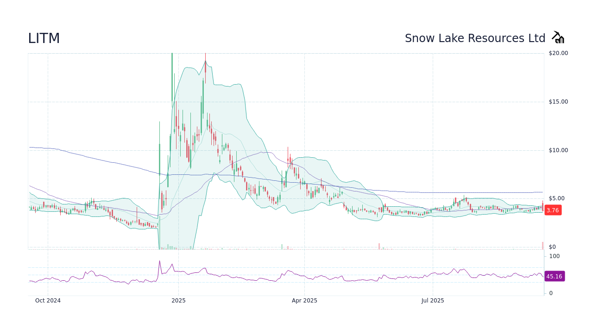The image size is (593, 333).
Task: Select the $15.00 price axis label
Action: [x=557, y=101]
